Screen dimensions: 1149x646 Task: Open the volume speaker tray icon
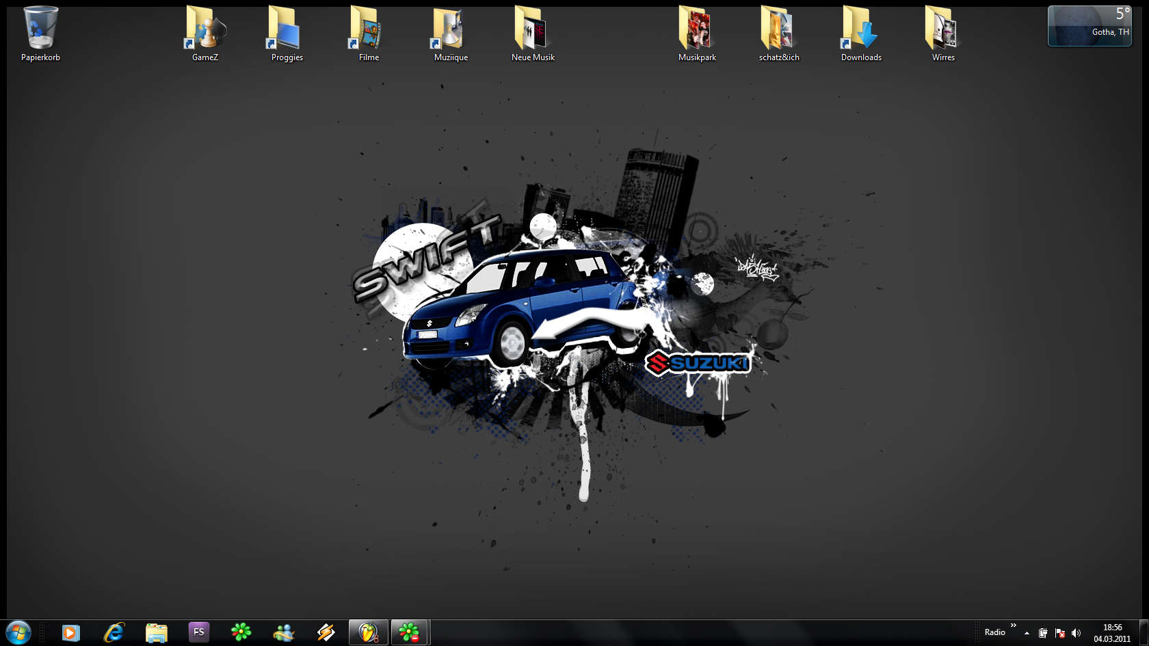[1077, 633]
